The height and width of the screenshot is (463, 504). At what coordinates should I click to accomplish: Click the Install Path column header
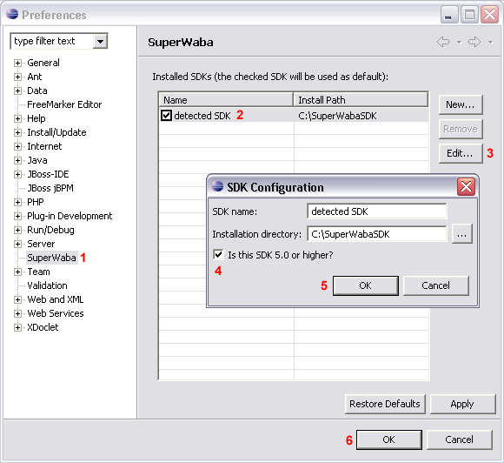(361, 100)
